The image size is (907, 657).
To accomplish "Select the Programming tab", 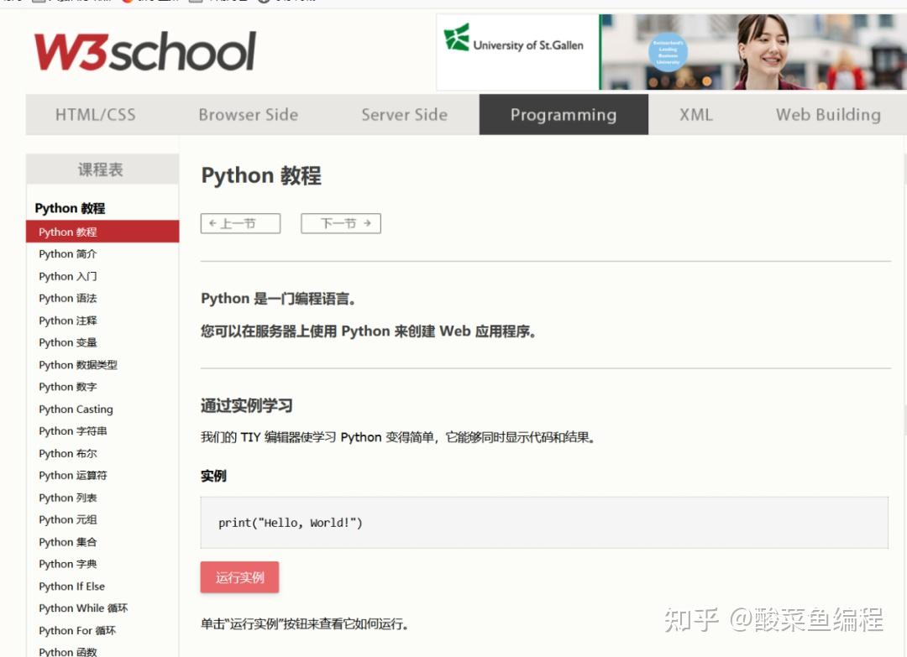I will pyautogui.click(x=564, y=114).
